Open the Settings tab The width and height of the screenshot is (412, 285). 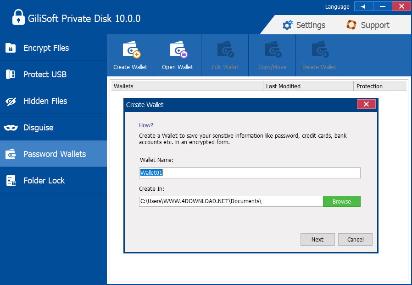coord(304,25)
